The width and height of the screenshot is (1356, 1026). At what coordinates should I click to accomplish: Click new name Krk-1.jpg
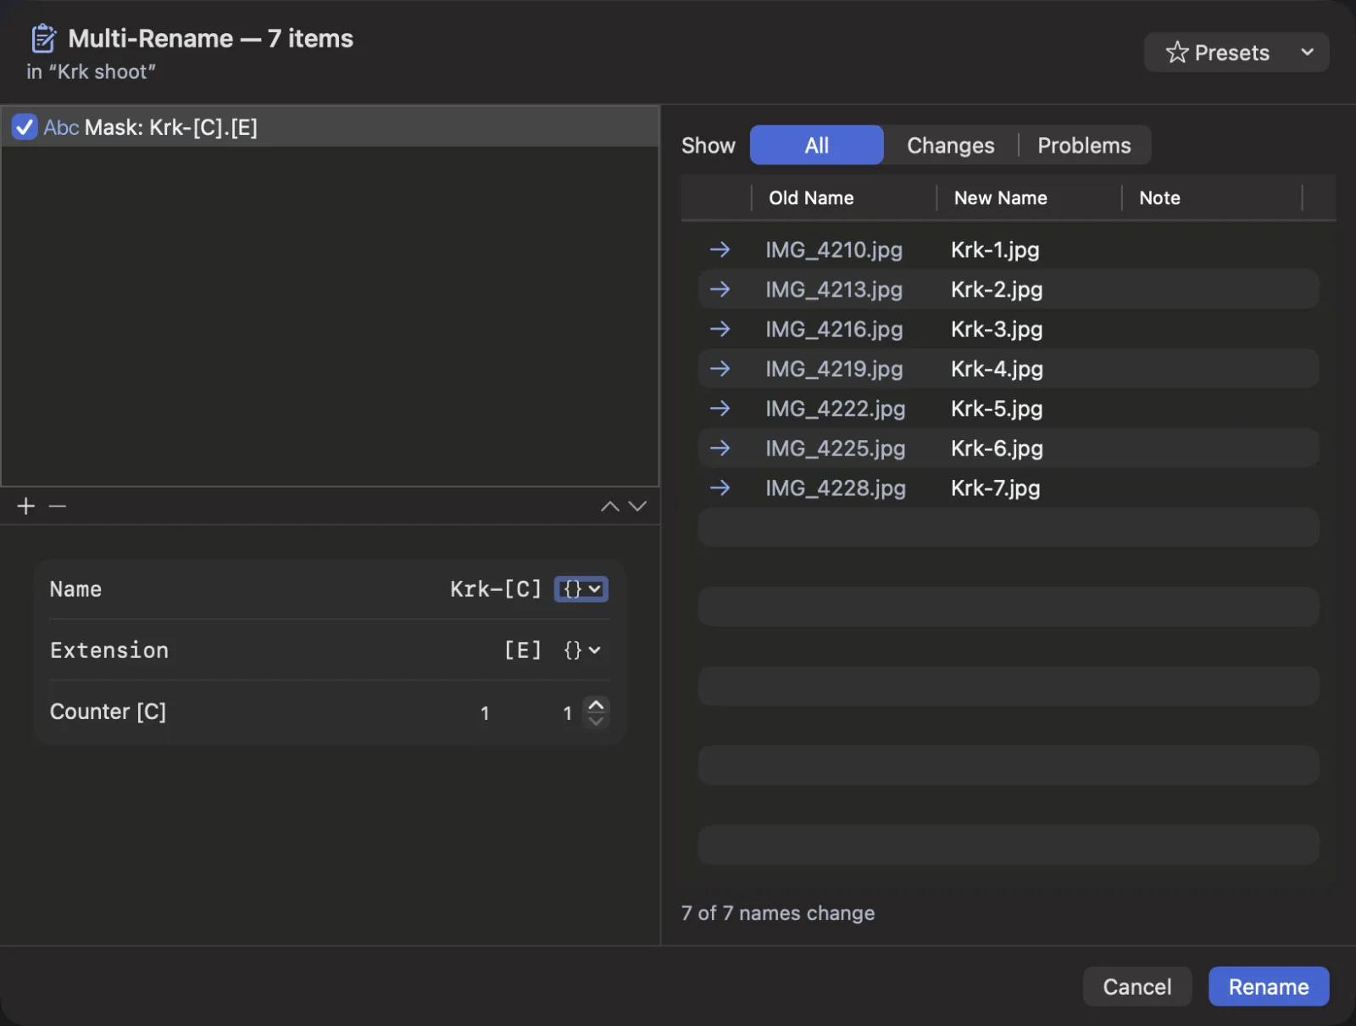tap(995, 250)
